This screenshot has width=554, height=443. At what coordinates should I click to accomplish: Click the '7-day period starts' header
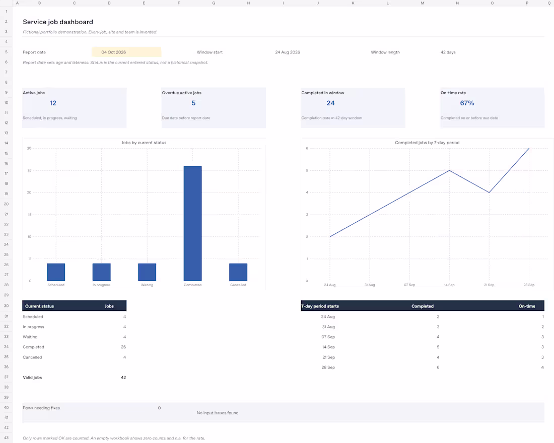click(320, 306)
